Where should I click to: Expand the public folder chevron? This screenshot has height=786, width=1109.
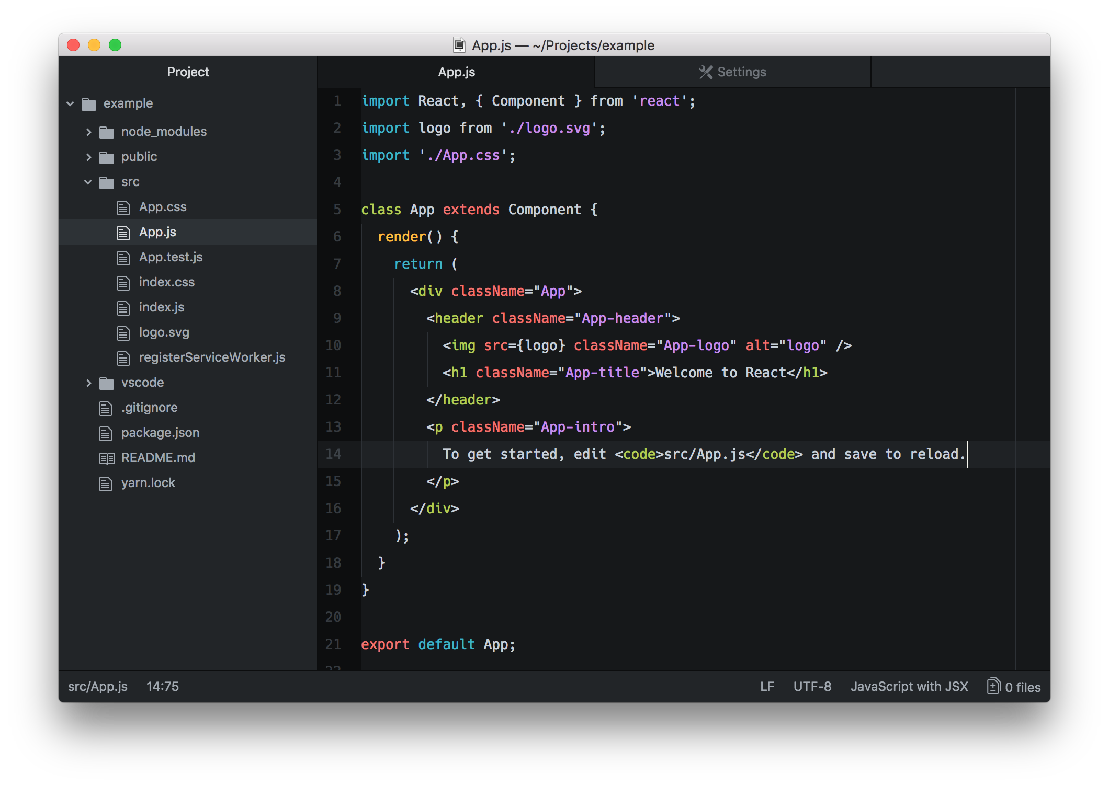88,157
